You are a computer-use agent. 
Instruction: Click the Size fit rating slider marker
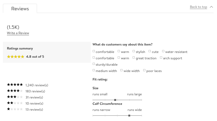pyautogui.click(x=115, y=100)
